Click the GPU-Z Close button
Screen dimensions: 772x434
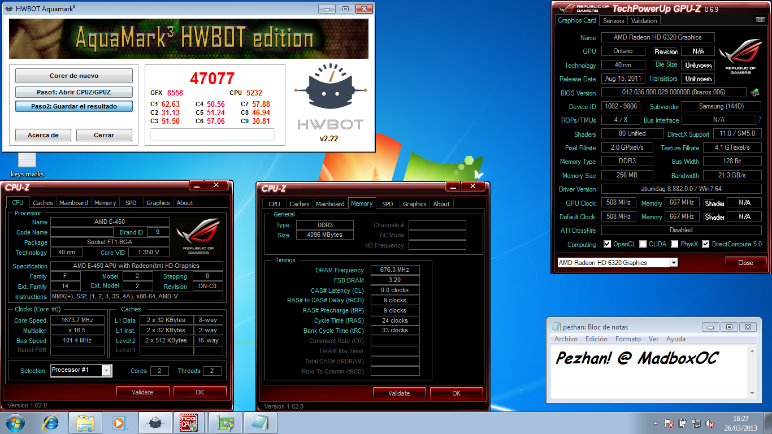point(745,263)
